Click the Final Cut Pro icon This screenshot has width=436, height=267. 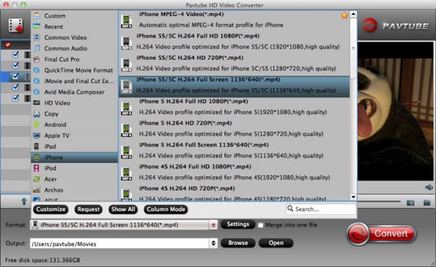pyautogui.click(x=37, y=59)
